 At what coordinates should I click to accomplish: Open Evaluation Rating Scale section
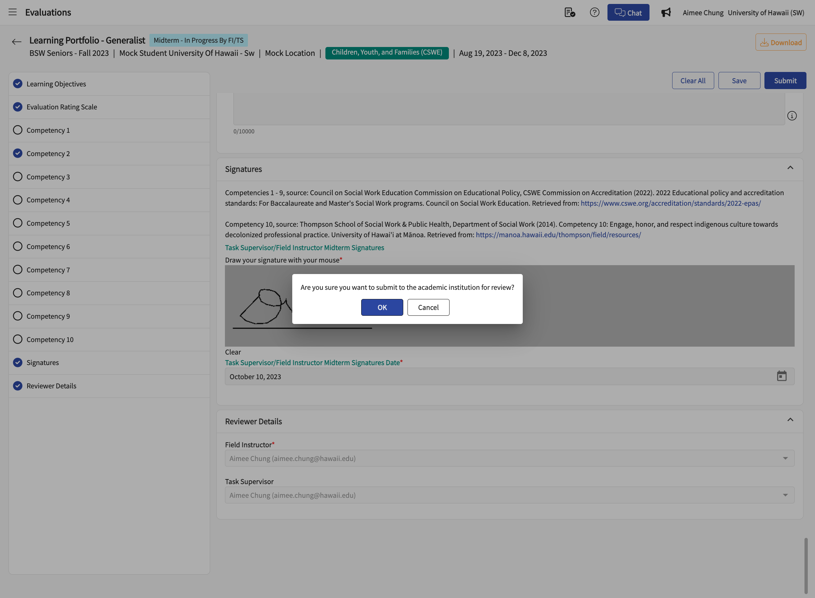tap(109, 107)
